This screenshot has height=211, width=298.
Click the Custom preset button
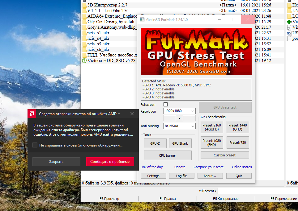pyautogui.click(x=225, y=155)
